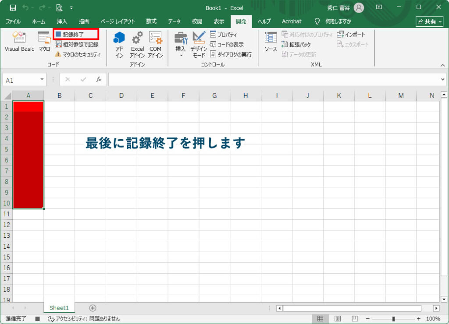This screenshot has width=449, height=324.
Task: Open the ヘルプ tab
Action: pos(264,21)
